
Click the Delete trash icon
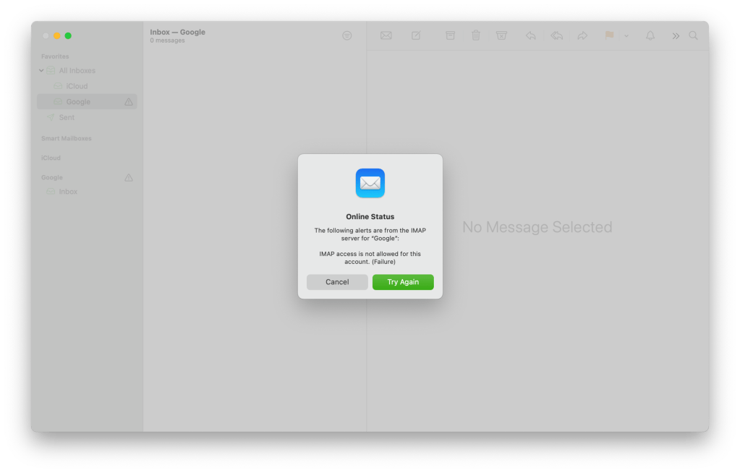[475, 35]
